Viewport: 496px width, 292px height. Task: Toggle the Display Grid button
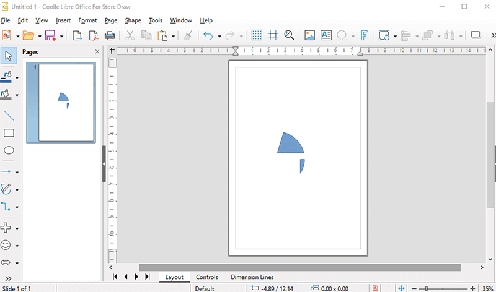point(257,35)
